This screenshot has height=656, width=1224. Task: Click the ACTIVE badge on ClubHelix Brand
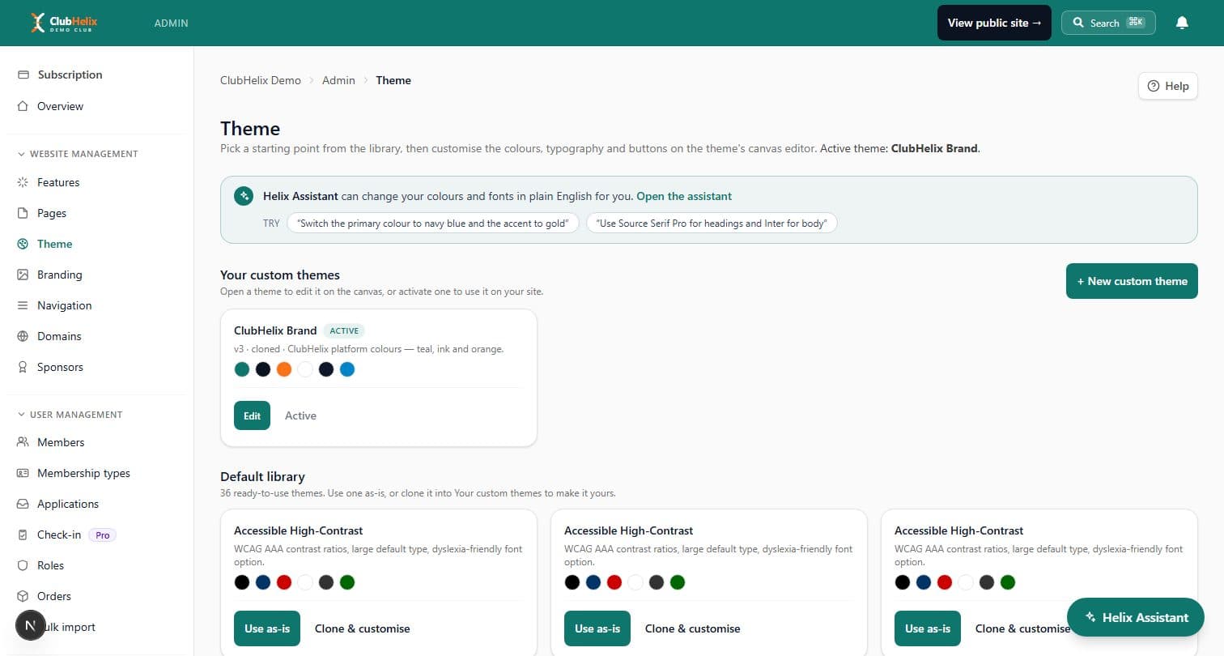coord(344,330)
